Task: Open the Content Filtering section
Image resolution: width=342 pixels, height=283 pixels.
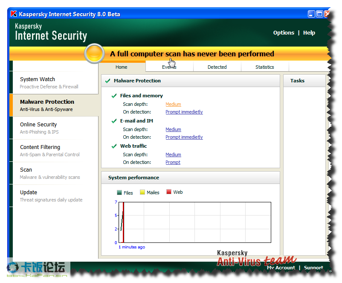Action: coord(55,151)
